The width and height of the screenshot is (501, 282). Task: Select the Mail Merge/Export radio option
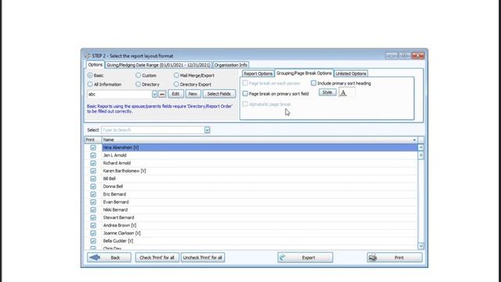[176, 75]
